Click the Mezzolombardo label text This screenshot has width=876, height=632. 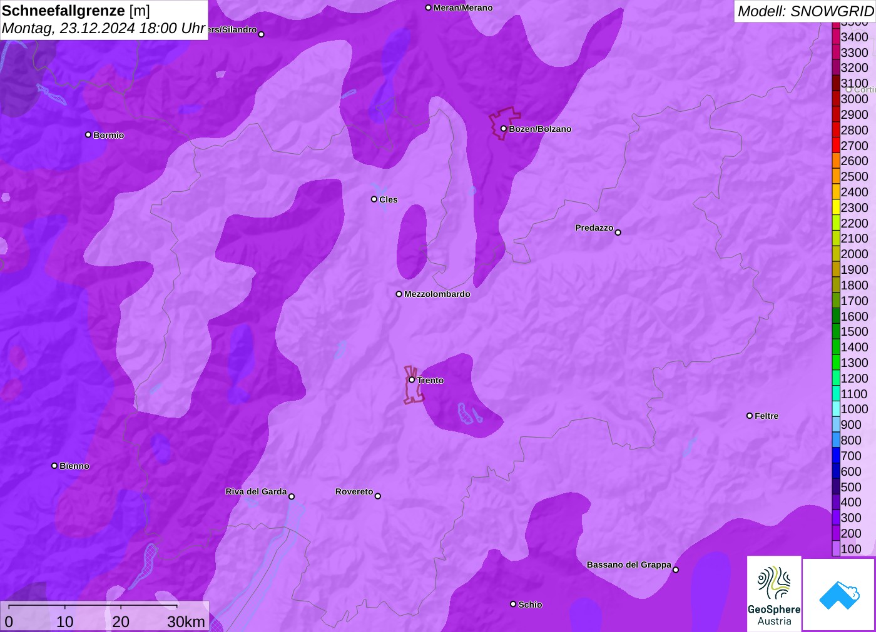[x=437, y=294]
